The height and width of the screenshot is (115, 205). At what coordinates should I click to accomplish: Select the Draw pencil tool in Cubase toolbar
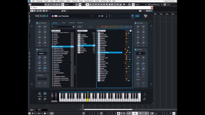[x=93, y=4]
